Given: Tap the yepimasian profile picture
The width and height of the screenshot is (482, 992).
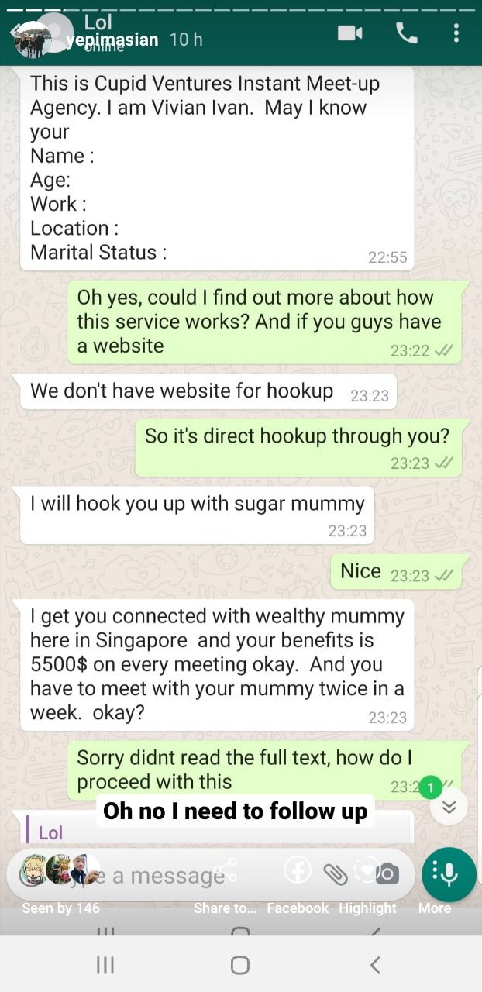Looking at the screenshot, I should coord(33,40).
